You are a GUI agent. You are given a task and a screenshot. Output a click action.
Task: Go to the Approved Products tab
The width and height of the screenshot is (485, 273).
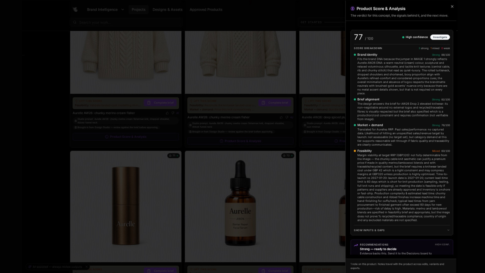pyautogui.click(x=206, y=9)
